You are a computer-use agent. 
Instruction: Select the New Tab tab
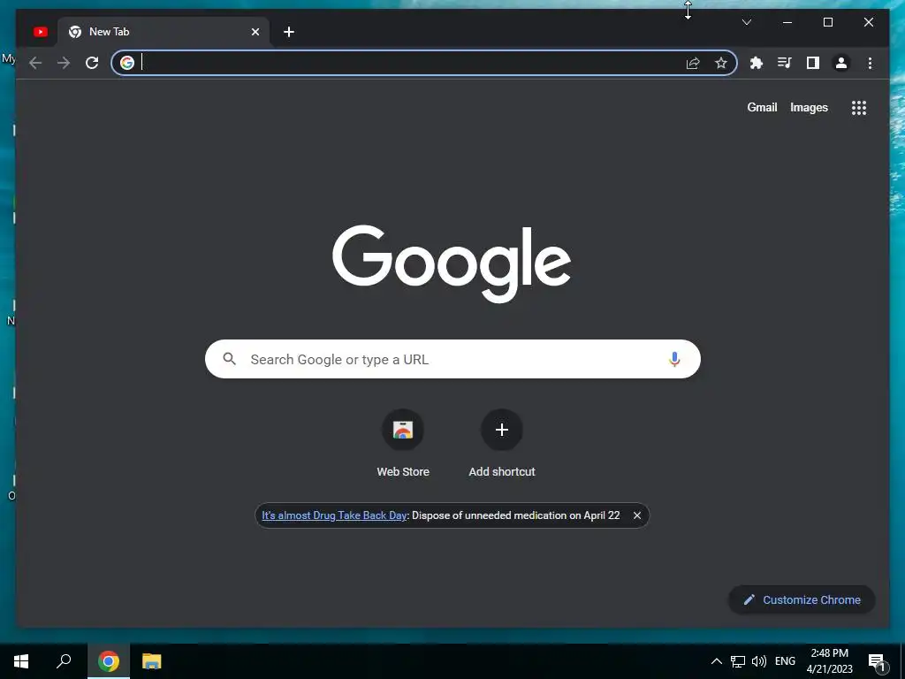[164, 32]
